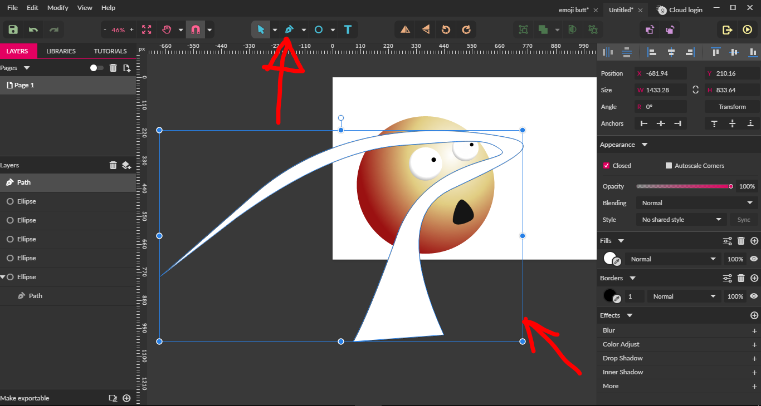
Task: Delete the current page
Action: [x=113, y=68]
